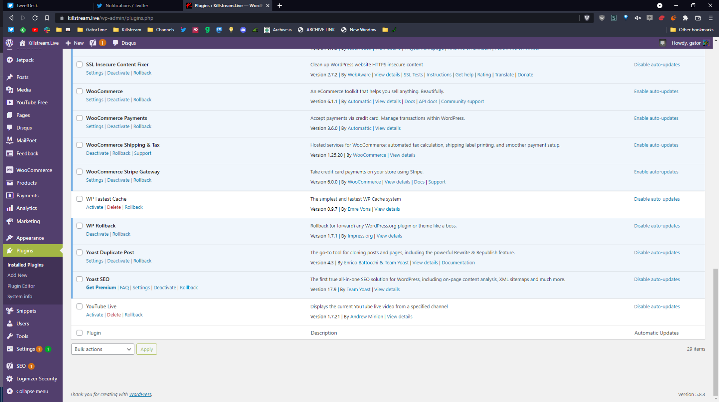
Task: Enable auto-updates for WooCommerce Stripe Gateway
Action: coord(656,172)
